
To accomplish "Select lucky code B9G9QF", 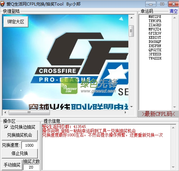I will point(155,42).
